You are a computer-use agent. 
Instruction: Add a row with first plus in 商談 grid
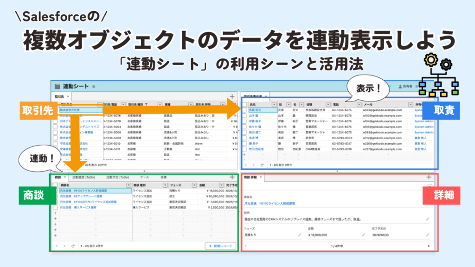55,213
